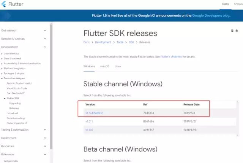The height and width of the screenshot is (163, 243).
Task: Click ref 7a4c334 cell
Action: click(x=148, y=113)
